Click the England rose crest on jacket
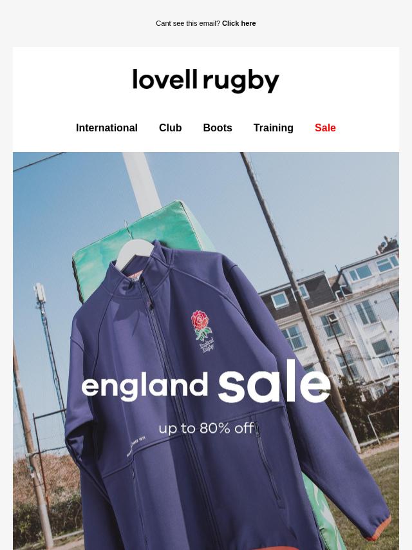The height and width of the screenshot is (550, 412). (x=200, y=325)
